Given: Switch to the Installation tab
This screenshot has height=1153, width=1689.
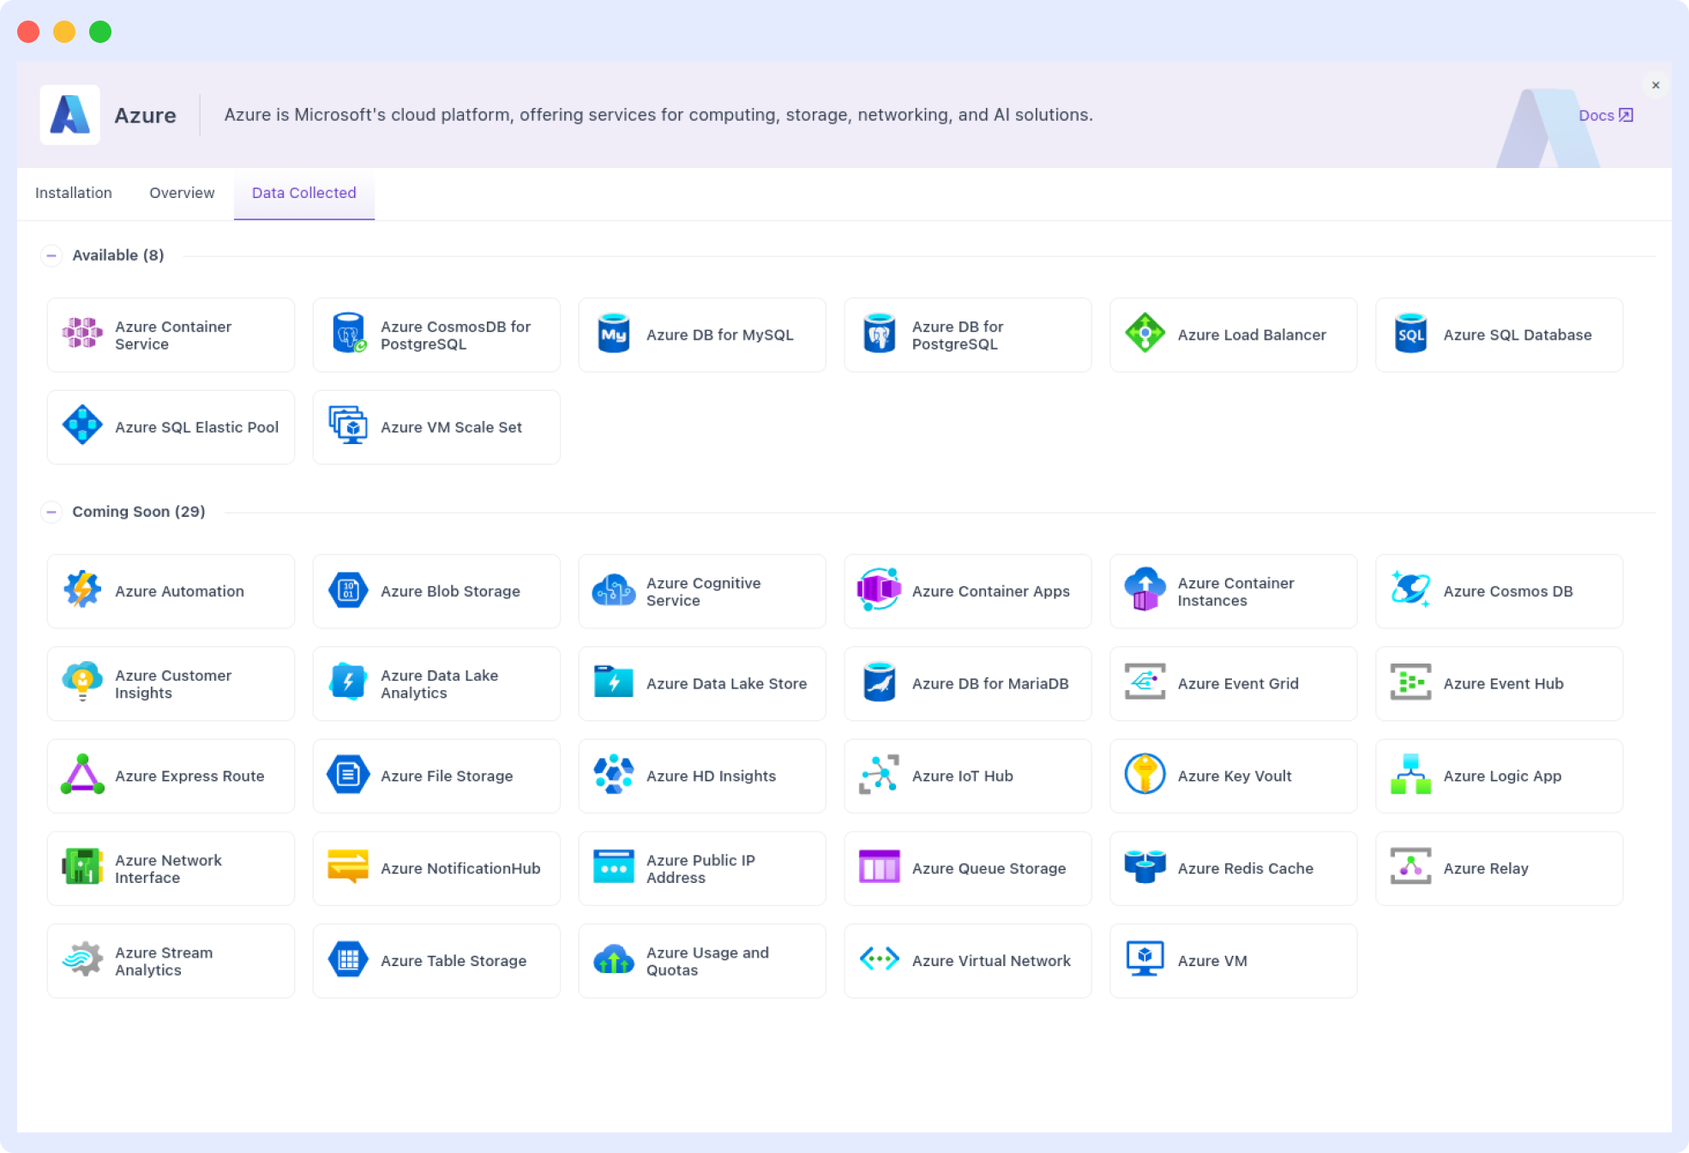Looking at the screenshot, I should tap(73, 193).
